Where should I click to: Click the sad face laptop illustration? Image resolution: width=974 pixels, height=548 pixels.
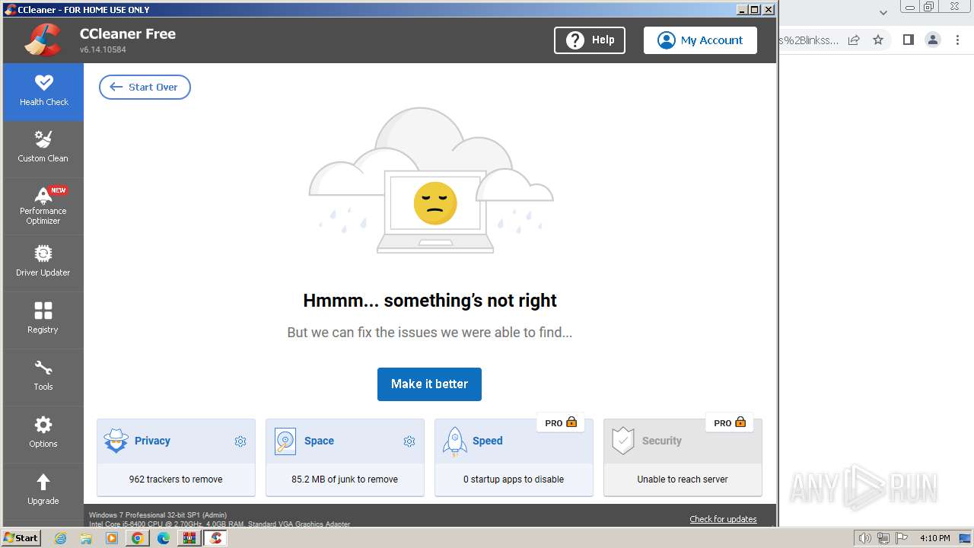click(x=435, y=212)
